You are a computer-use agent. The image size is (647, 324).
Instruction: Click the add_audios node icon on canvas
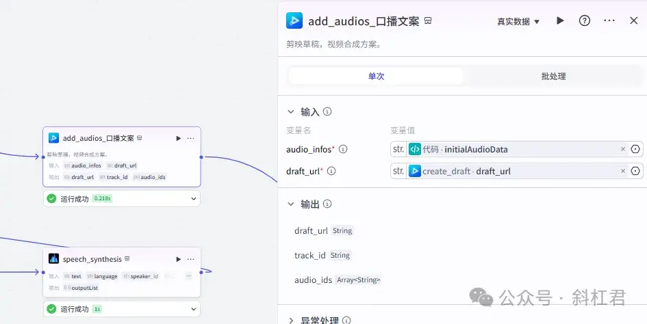53,138
